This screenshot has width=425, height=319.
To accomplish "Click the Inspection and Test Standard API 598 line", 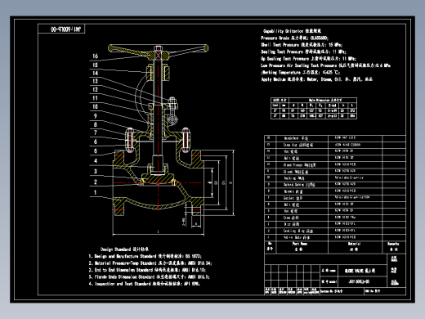I will pyautogui.click(x=145, y=284).
